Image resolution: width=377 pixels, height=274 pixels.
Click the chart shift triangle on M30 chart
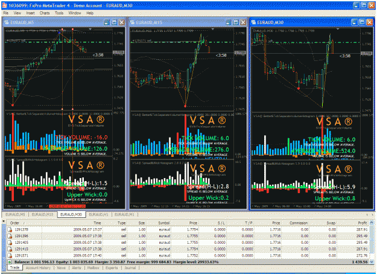pyautogui.click(x=338, y=29)
